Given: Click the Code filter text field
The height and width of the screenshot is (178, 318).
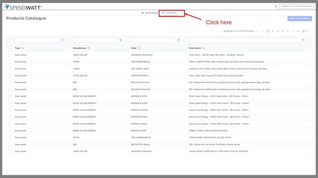Looking at the screenshot, I should point(153,40).
